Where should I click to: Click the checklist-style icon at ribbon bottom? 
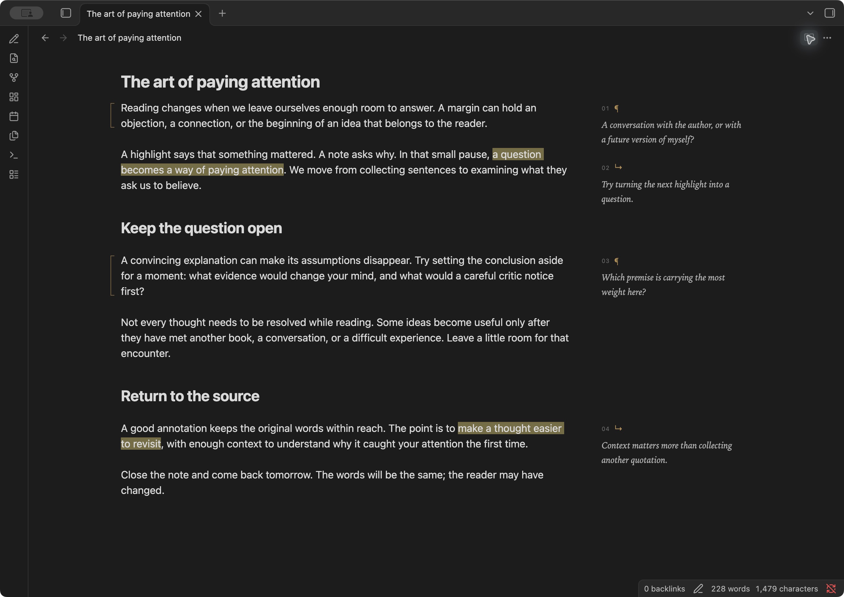[14, 175]
